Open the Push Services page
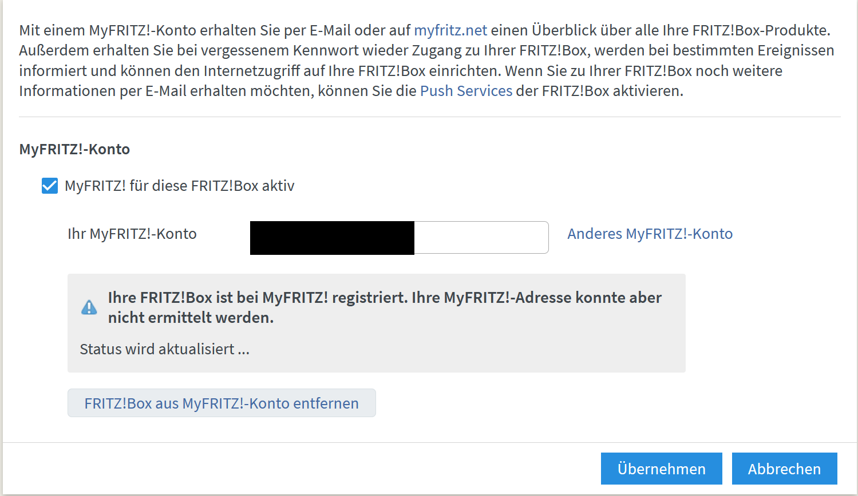The width and height of the screenshot is (858, 496). click(x=465, y=90)
